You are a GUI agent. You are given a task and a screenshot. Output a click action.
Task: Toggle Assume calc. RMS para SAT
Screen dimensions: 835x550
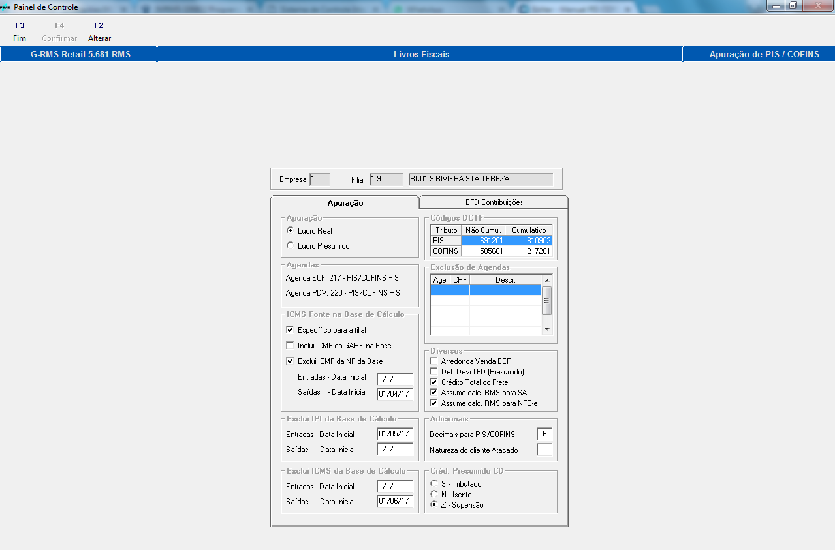(x=481, y=392)
